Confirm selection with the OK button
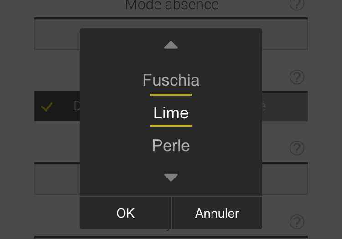The image size is (342, 239). (125, 213)
